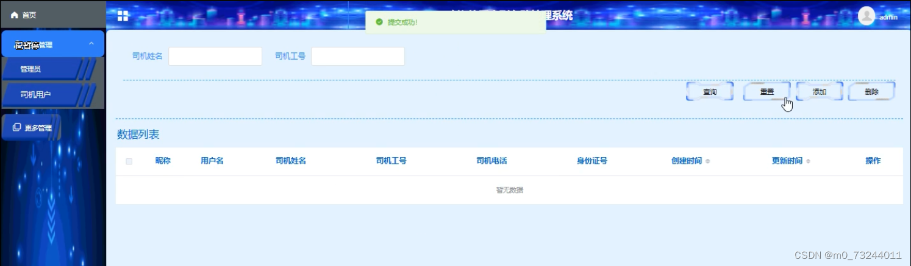Click the 身份证号 column header

[592, 161]
